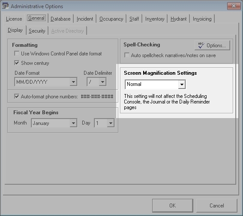Viewport: 243px width, 216px height.
Task: Click the Cancel button
Action: tap(217, 205)
